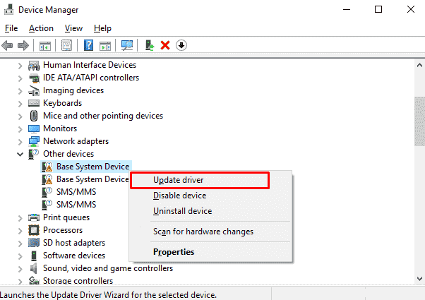Image resolution: width=425 pixels, height=300 pixels.
Task: Click the Back arrow toolbar icon
Action: pos(7,45)
